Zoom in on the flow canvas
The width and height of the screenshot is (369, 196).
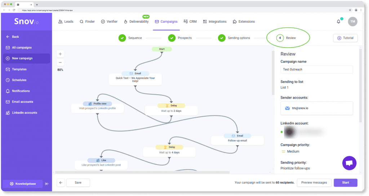(x=60, y=54)
